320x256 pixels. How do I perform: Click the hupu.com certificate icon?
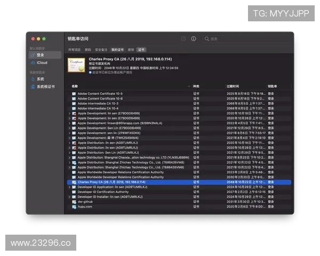click(74, 206)
